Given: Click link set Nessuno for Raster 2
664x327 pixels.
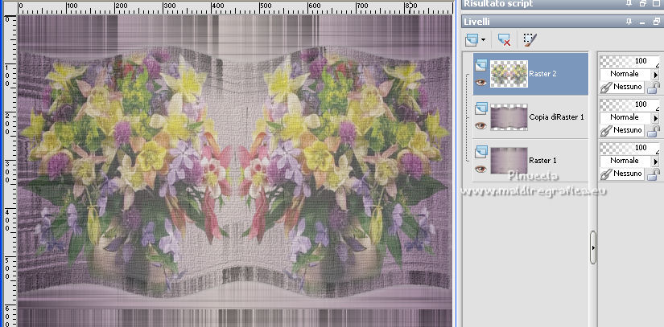Looking at the screenshot, I should click(x=628, y=87).
